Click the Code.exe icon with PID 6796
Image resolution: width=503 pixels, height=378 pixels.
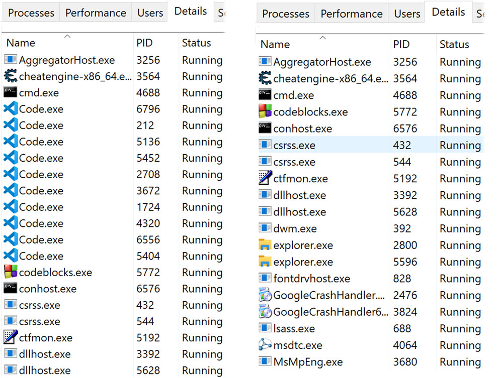(10, 109)
